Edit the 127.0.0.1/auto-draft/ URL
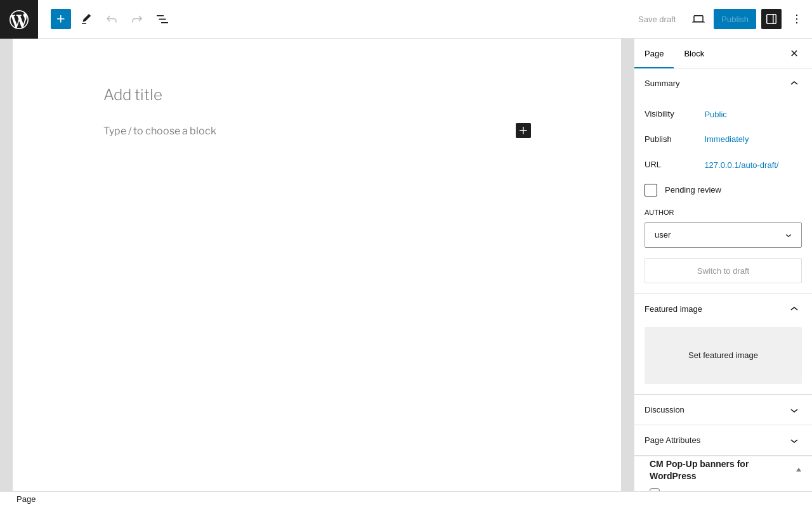This screenshot has height=507, width=812. point(742,165)
